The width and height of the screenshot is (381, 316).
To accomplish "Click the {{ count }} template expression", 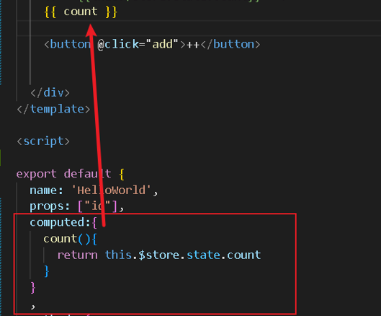I will tap(81, 12).
